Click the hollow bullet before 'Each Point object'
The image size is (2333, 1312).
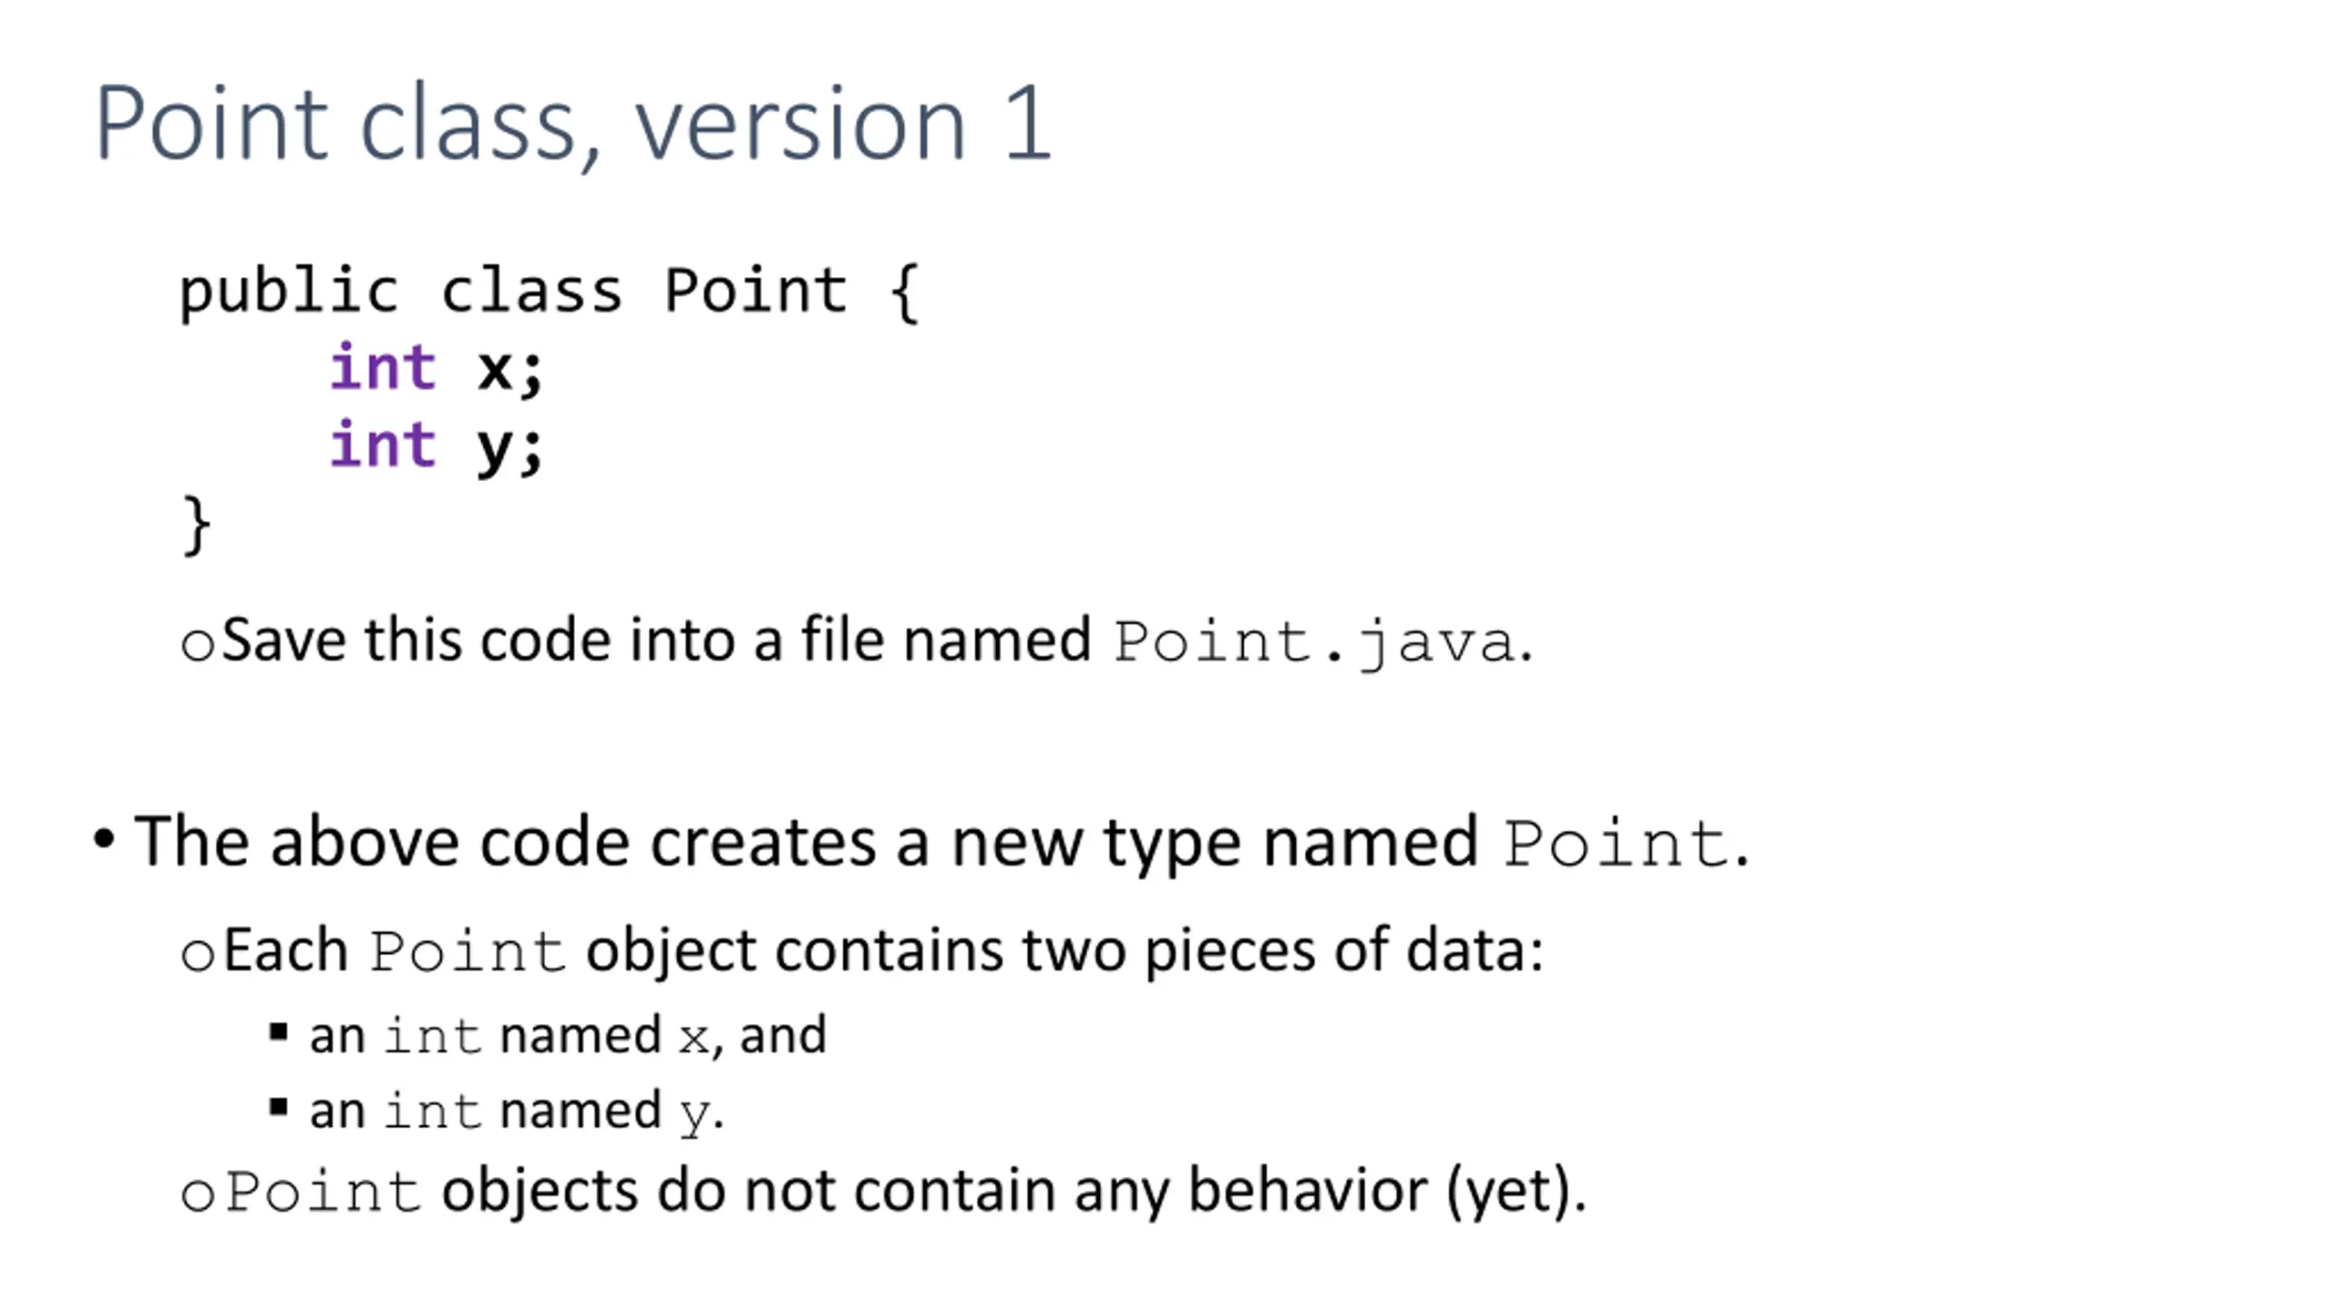point(198,956)
